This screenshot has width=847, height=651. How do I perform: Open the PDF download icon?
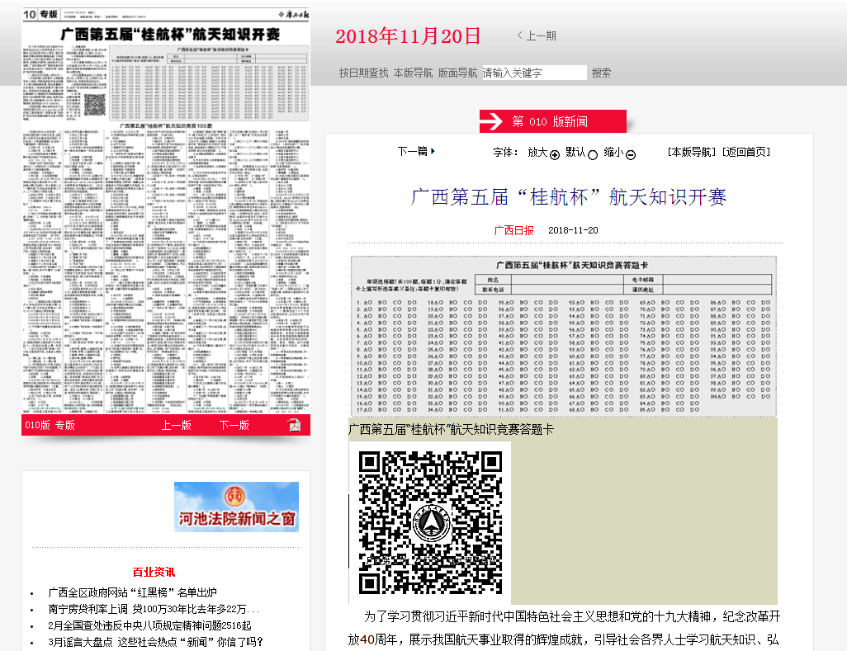[294, 425]
